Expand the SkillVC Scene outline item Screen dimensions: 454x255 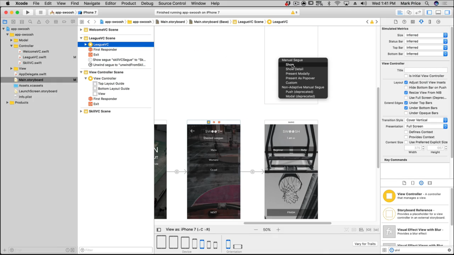click(x=81, y=111)
